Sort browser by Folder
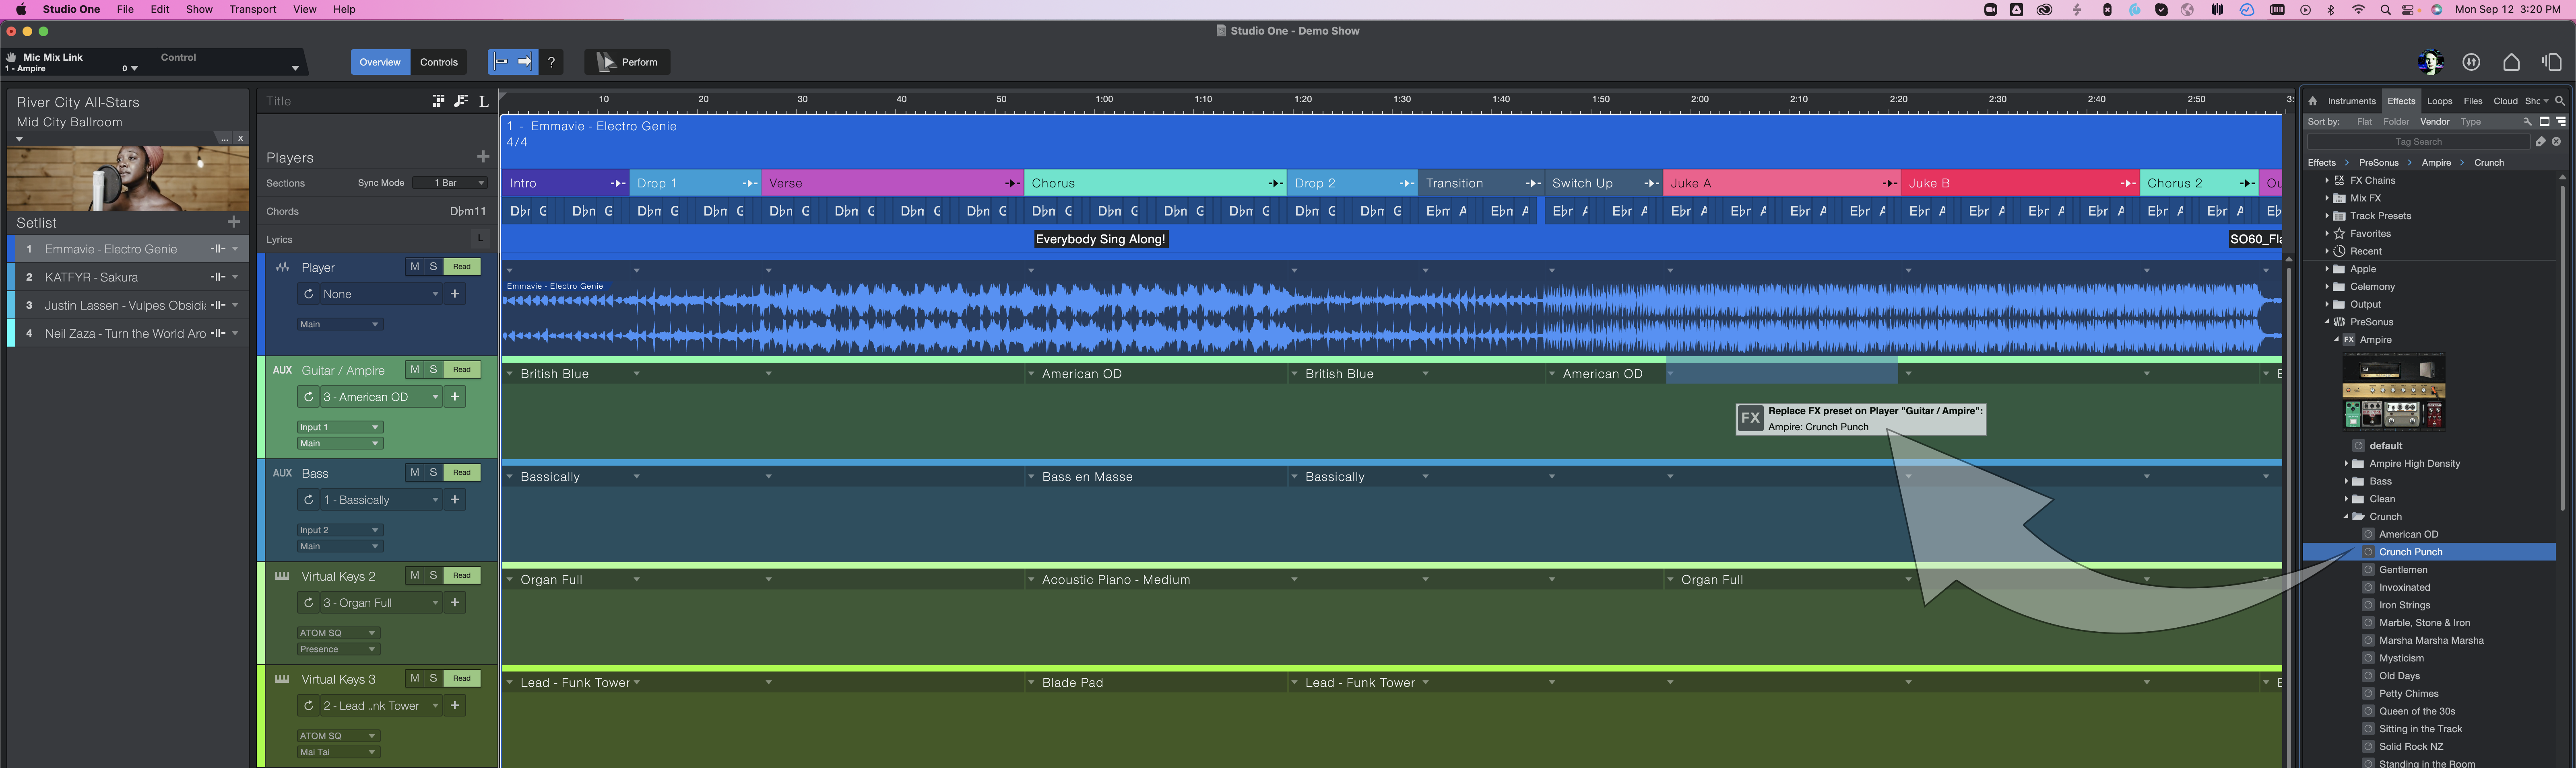The height and width of the screenshot is (768, 2576). click(x=2396, y=122)
